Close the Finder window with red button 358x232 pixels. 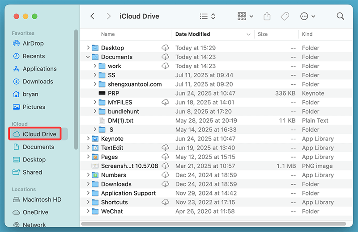coord(16,17)
